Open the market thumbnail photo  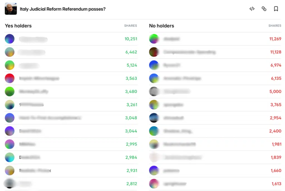(x=11, y=9)
